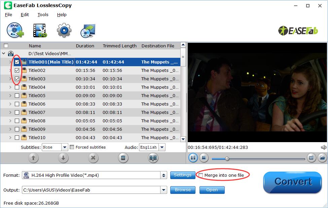The width and height of the screenshot is (328, 208).
Task: Click the remove (X) item button
Action: tap(93, 158)
